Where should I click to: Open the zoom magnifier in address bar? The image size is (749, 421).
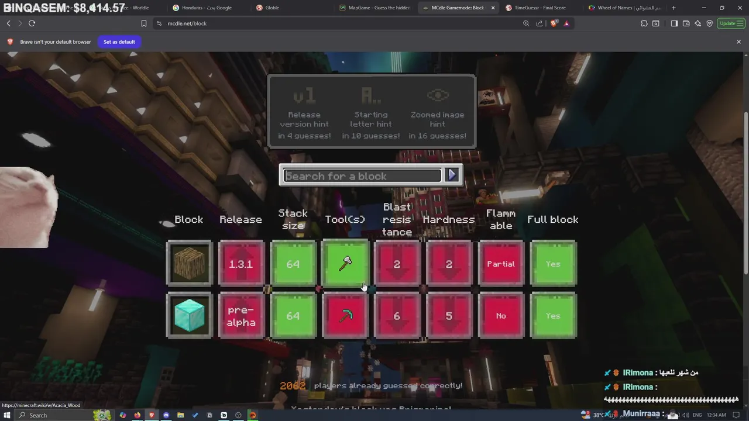click(x=526, y=23)
